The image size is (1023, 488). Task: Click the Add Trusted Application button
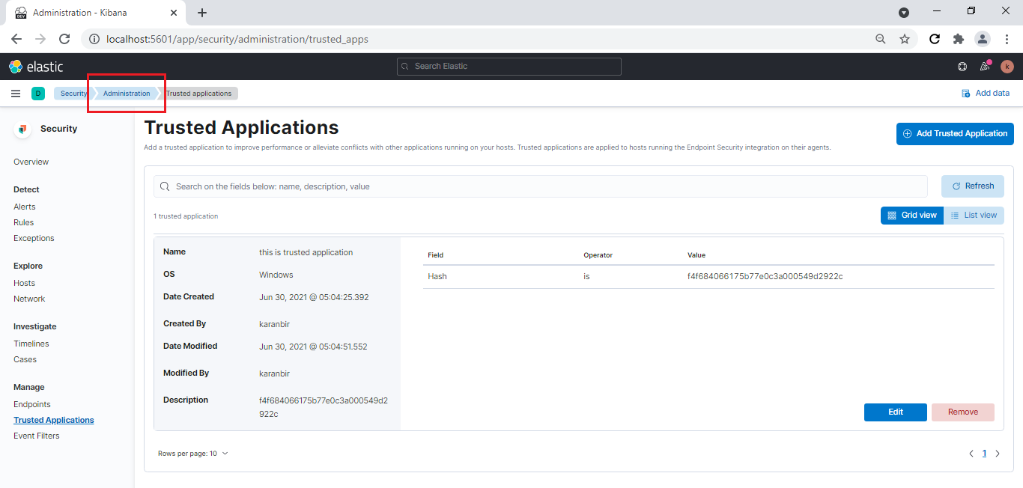(954, 133)
